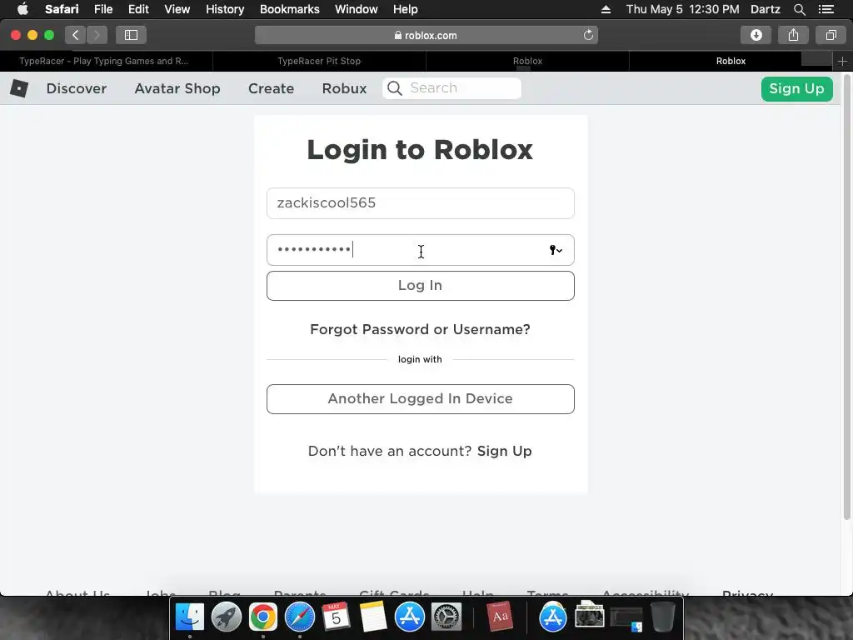This screenshot has width=853, height=640.
Task: Switch to TypeRacer Play Typing Games tab
Action: pos(106,61)
